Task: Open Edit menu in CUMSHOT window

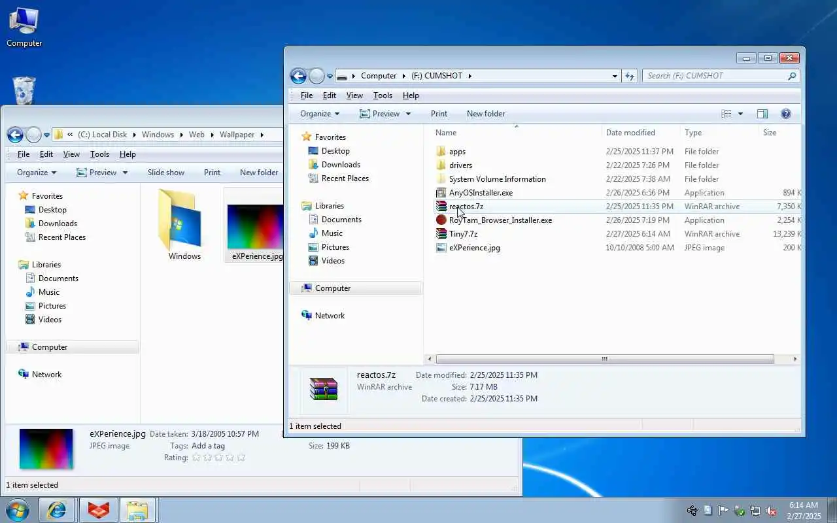Action: coord(330,95)
